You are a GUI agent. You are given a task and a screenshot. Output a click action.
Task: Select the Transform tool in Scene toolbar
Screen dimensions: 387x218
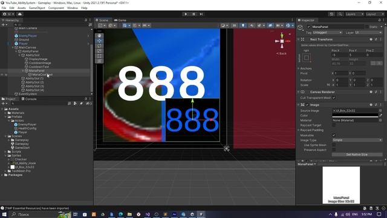[x=99, y=61]
